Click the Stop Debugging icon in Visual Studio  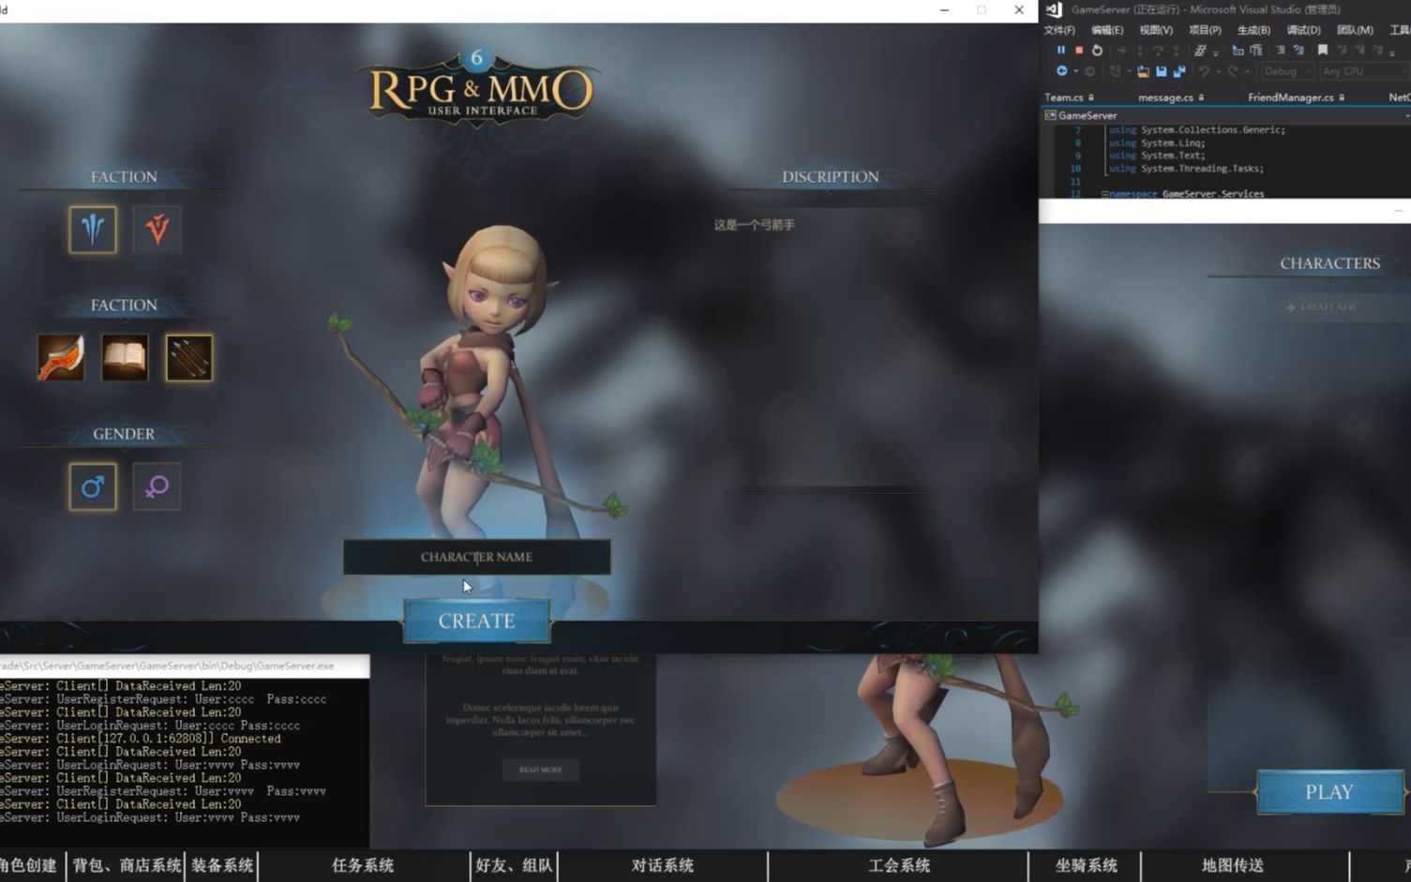pyautogui.click(x=1079, y=50)
